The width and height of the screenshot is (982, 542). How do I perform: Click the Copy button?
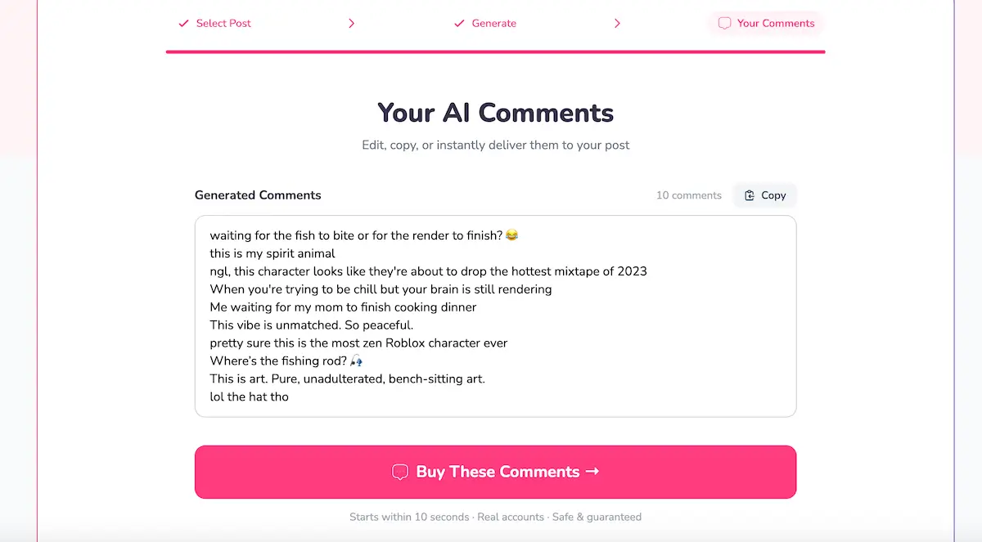click(764, 195)
